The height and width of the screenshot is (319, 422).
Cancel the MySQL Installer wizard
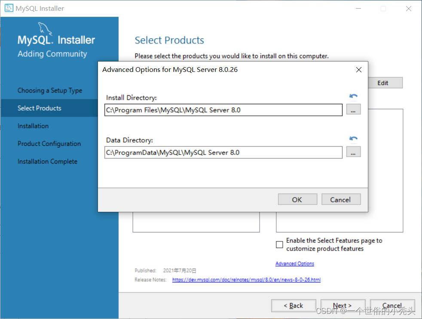click(392, 306)
